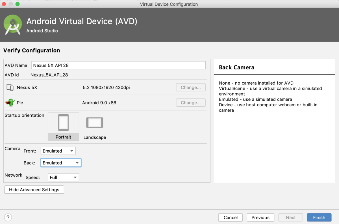Viewport: 339px width, 224px height.
Task: Select Portrait startup orientation
Action: [x=64, y=127]
